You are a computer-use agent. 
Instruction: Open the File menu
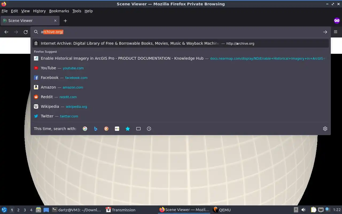[5, 11]
